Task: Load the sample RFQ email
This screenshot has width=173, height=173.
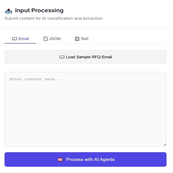Action: tap(85, 57)
